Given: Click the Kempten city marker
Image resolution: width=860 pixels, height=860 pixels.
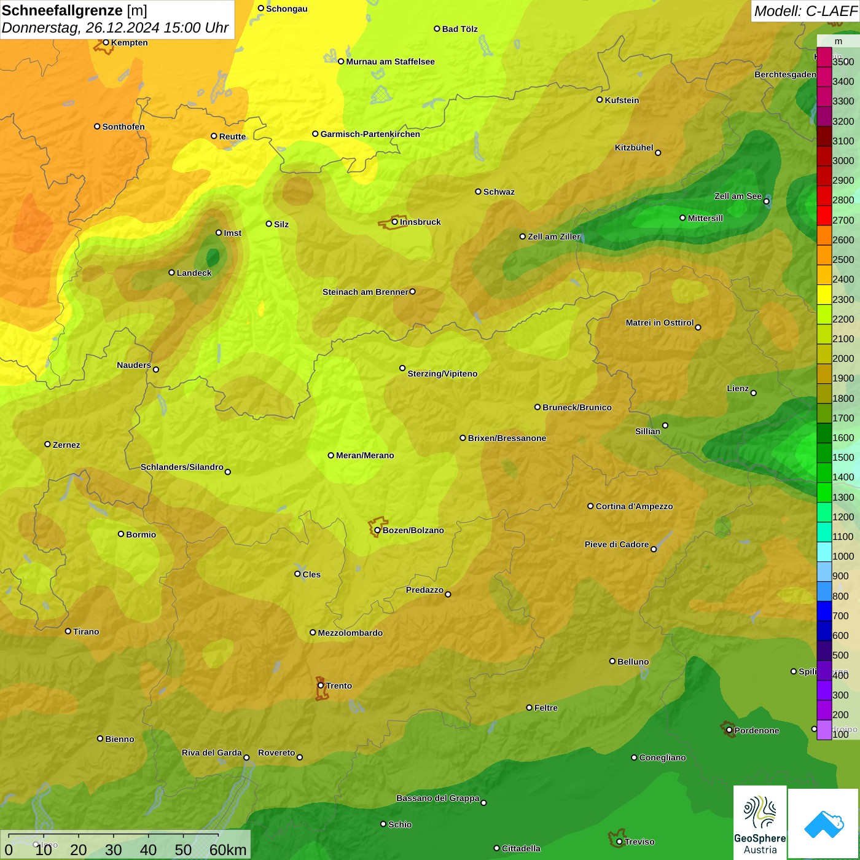Looking at the screenshot, I should [x=106, y=42].
